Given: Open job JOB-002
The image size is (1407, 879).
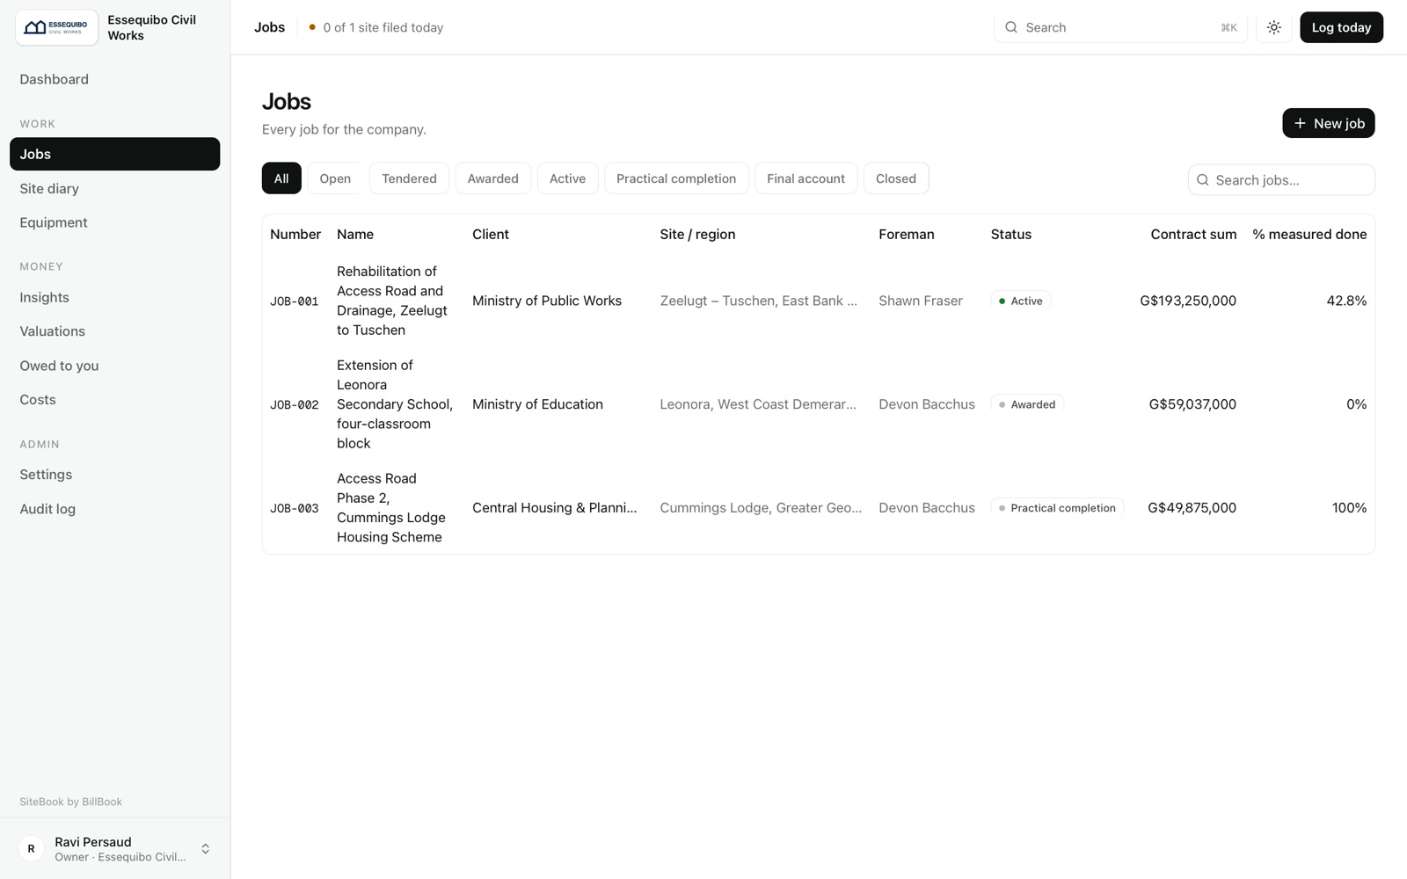Looking at the screenshot, I should point(294,404).
